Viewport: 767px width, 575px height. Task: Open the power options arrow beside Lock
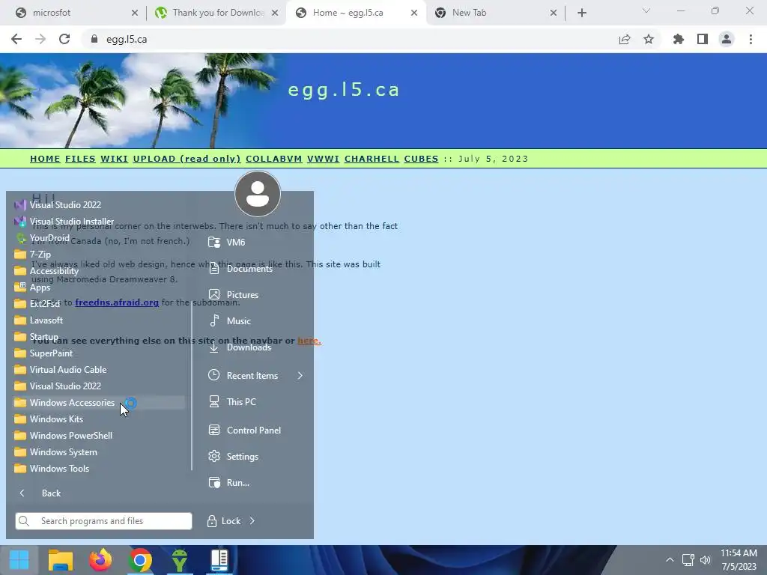pyautogui.click(x=252, y=521)
